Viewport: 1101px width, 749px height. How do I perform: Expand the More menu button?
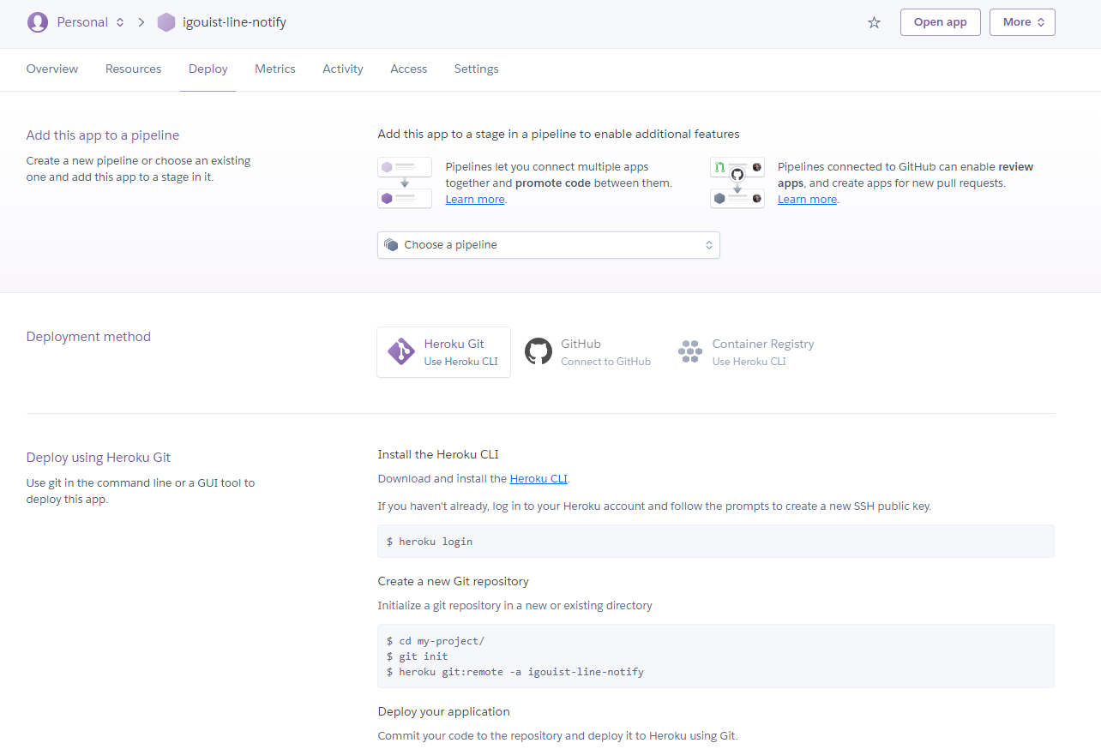[1022, 22]
